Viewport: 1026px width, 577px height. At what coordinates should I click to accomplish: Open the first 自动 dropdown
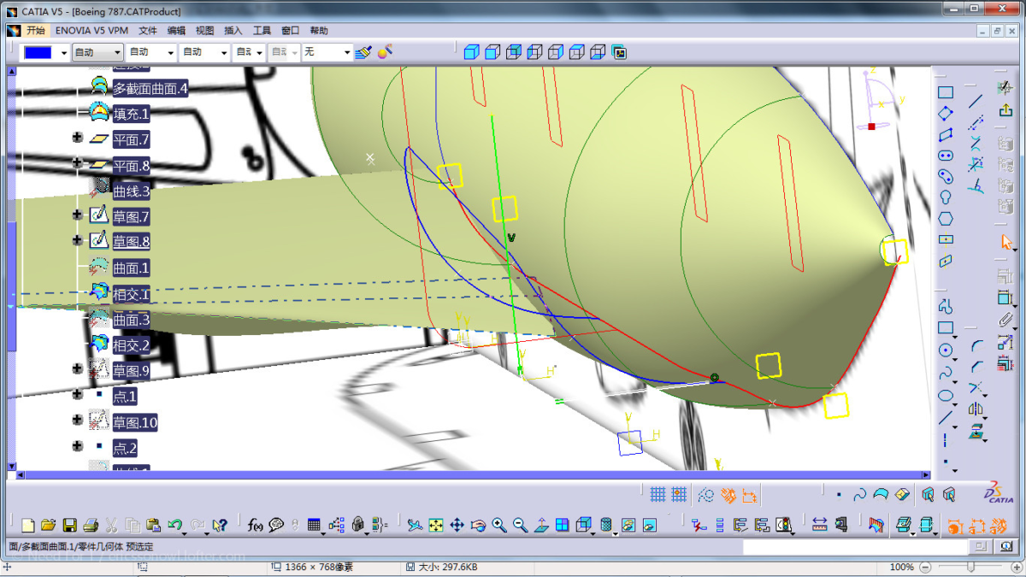[97, 52]
